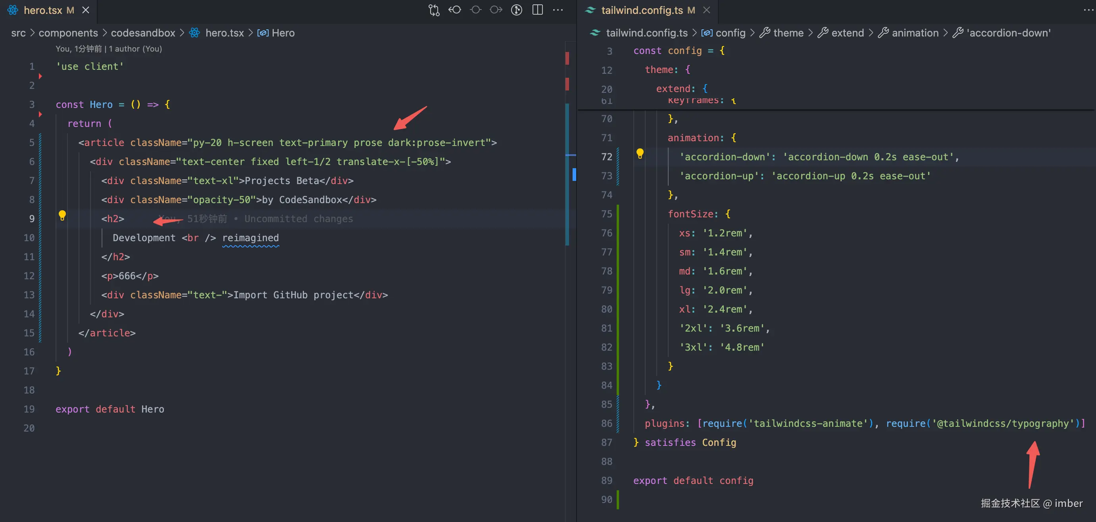Open the components breadcrumb folder

coord(68,33)
